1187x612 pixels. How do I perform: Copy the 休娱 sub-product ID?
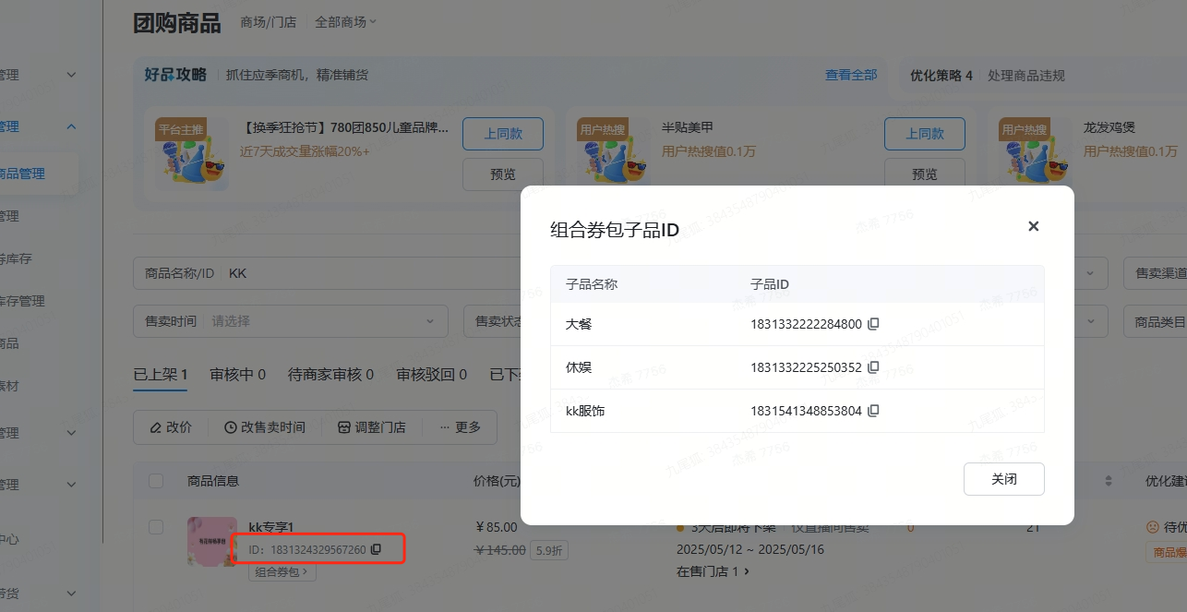[873, 367]
